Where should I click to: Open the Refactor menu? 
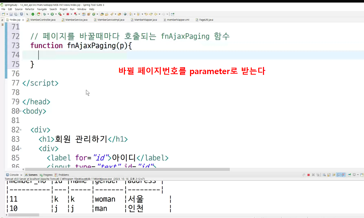30,9
